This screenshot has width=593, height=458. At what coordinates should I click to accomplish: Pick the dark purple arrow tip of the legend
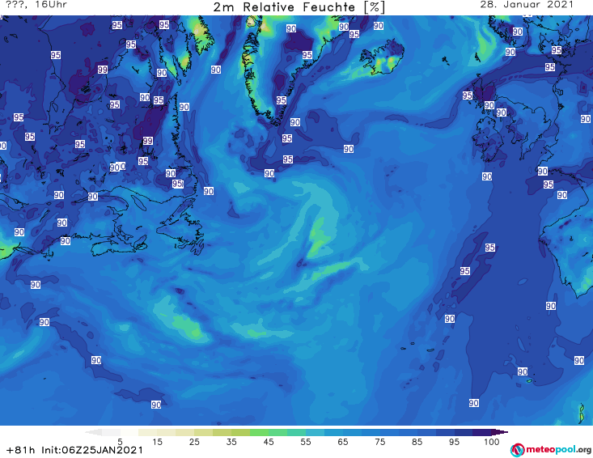click(x=501, y=432)
